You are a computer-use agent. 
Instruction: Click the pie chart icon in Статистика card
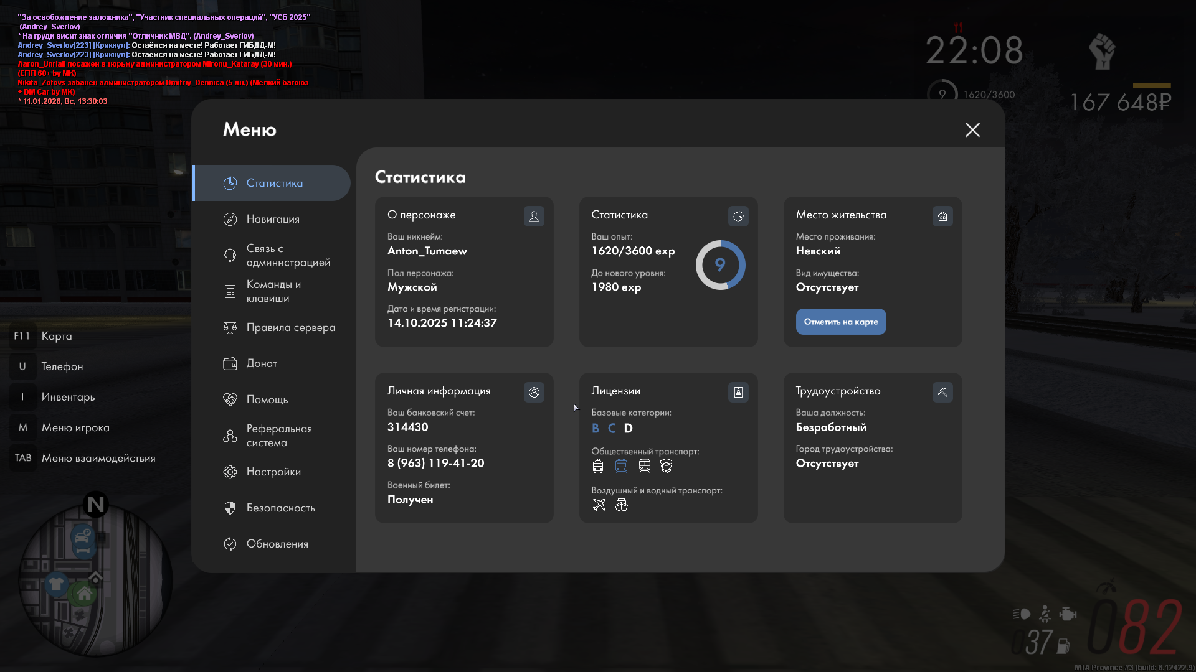click(738, 216)
